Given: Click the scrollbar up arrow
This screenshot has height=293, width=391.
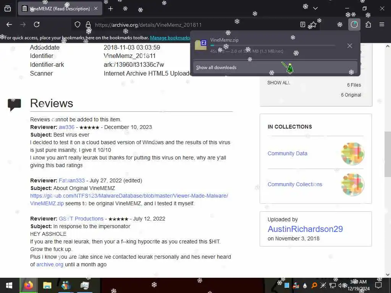Looking at the screenshot, I should click(x=388, y=46).
